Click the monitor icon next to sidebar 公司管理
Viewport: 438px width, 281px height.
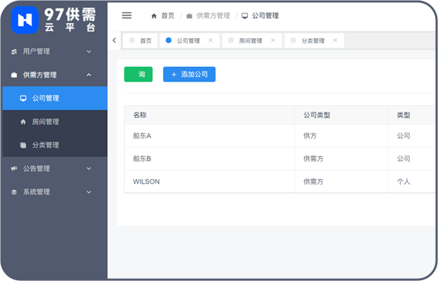coord(23,99)
